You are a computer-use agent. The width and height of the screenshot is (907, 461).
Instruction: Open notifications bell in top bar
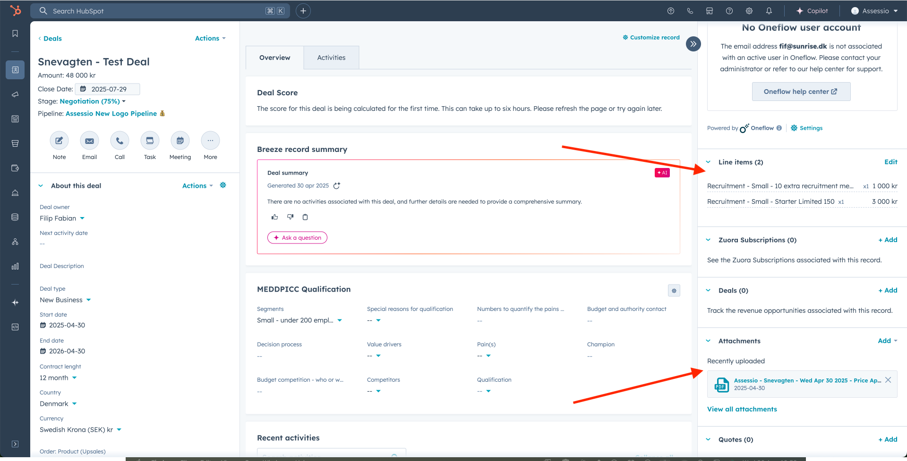tap(769, 11)
